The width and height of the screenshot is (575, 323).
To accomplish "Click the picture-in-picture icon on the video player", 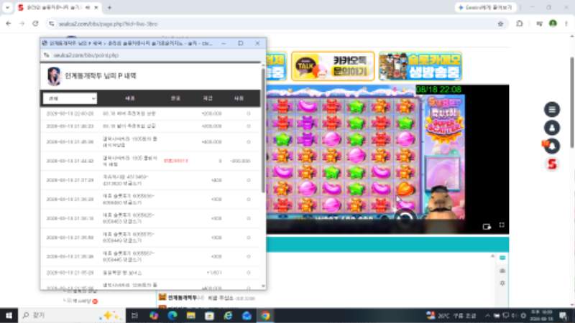I will pos(487,226).
